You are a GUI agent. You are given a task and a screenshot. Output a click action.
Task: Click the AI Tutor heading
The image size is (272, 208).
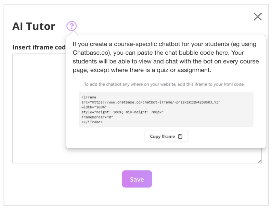pos(34,26)
